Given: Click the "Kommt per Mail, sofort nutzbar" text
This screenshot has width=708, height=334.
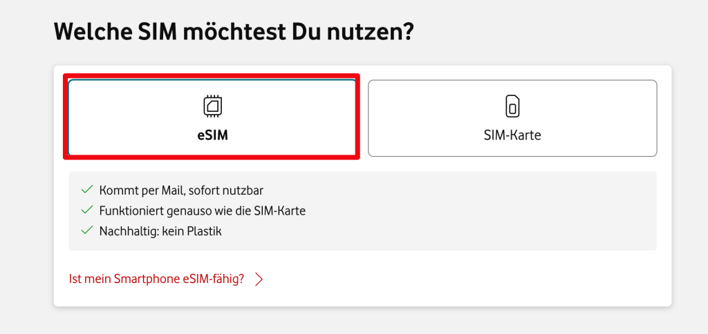Looking at the screenshot, I should [181, 190].
